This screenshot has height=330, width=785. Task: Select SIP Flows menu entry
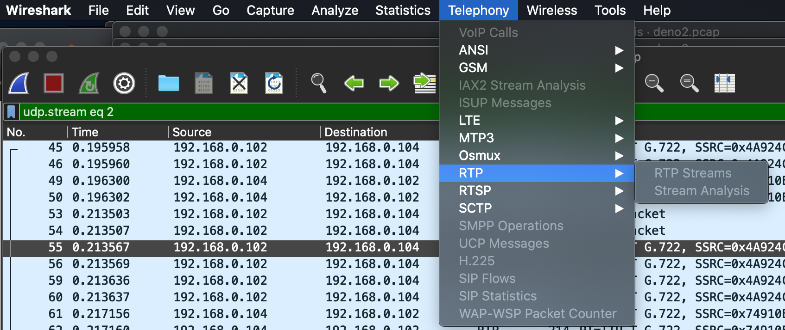click(537, 278)
